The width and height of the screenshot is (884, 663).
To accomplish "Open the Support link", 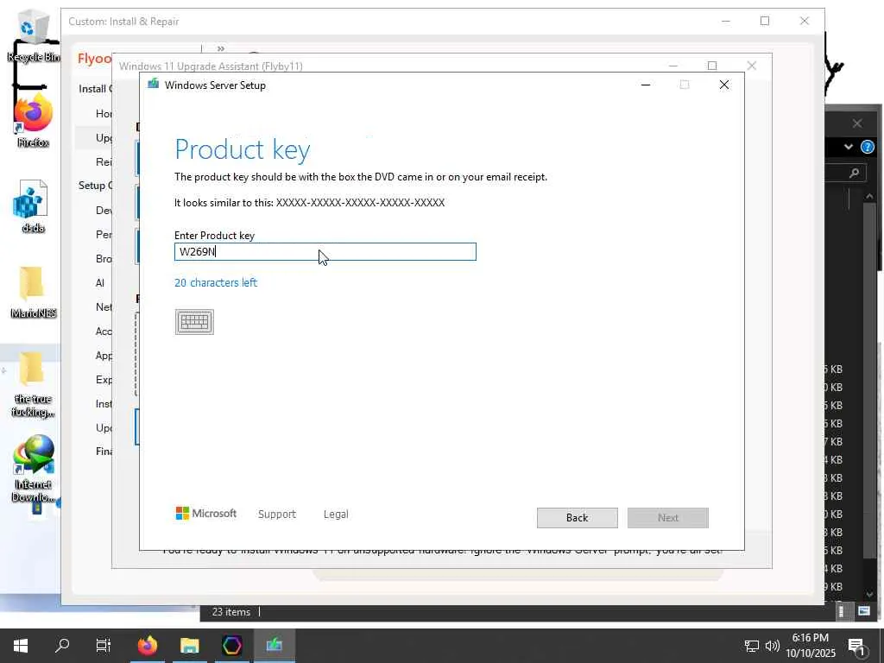I will [277, 515].
